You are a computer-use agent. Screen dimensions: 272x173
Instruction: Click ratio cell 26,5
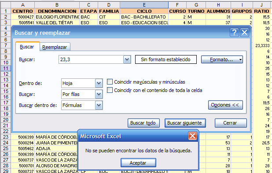(x=261, y=143)
